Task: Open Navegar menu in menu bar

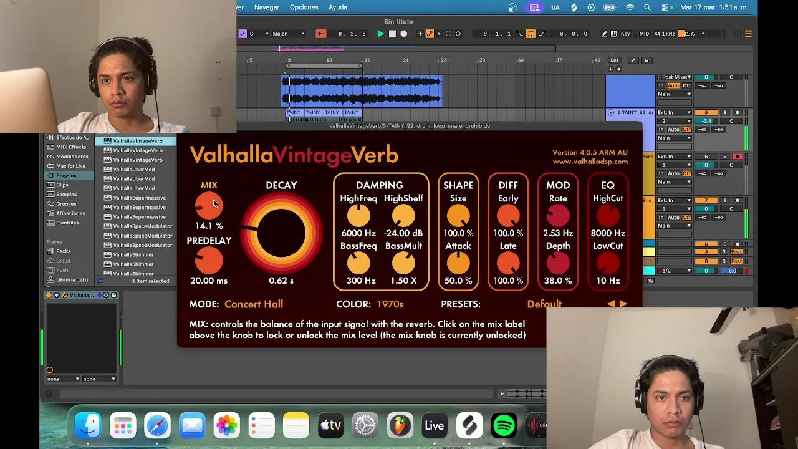Action: point(266,7)
